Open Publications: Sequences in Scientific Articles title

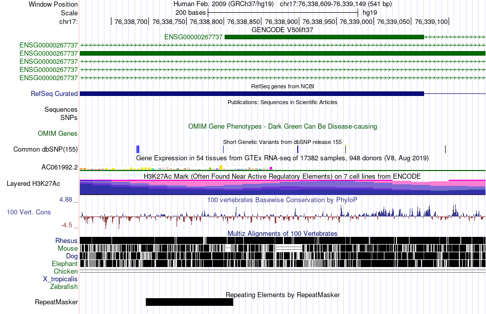tap(282, 102)
